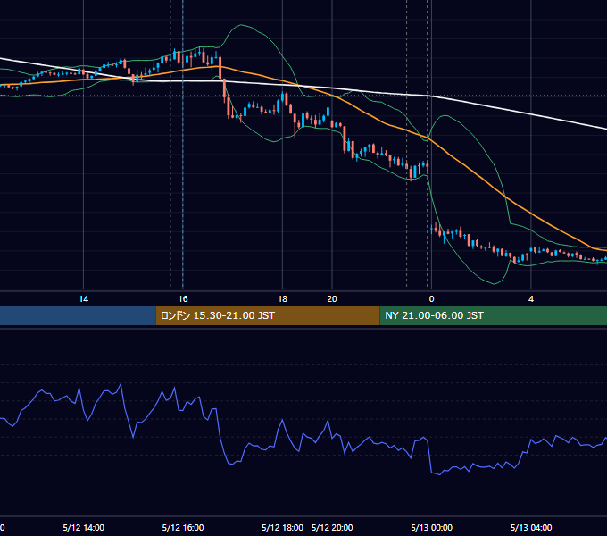
Task: Select the blue session bar left of ロンドン
Action: tap(78, 315)
